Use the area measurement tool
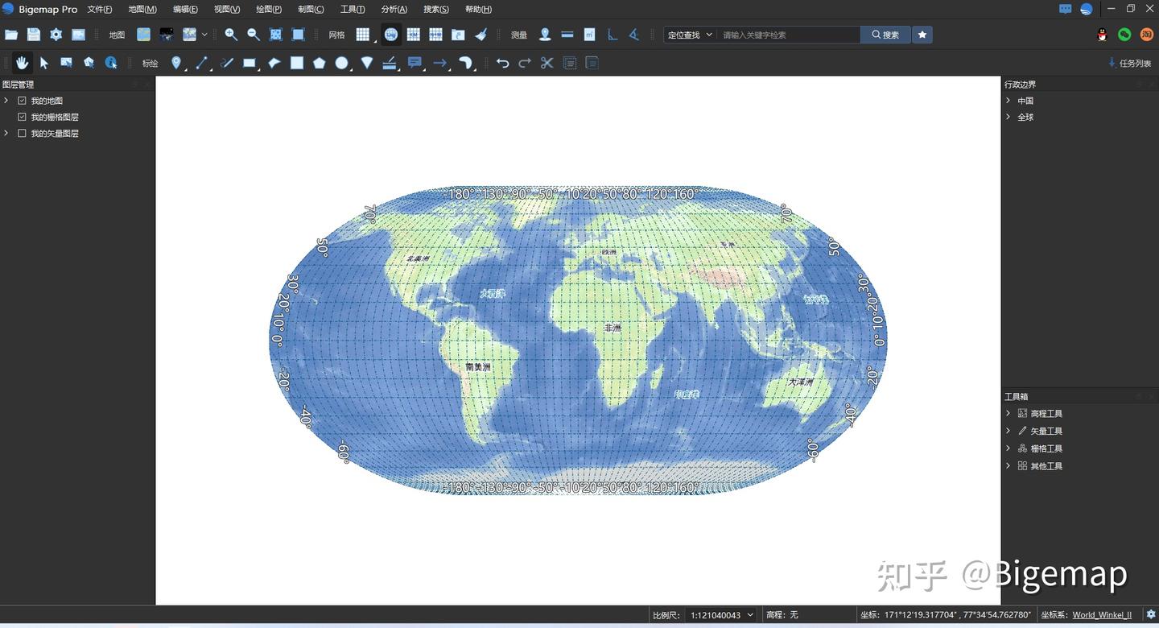The width and height of the screenshot is (1159, 628). click(x=590, y=35)
